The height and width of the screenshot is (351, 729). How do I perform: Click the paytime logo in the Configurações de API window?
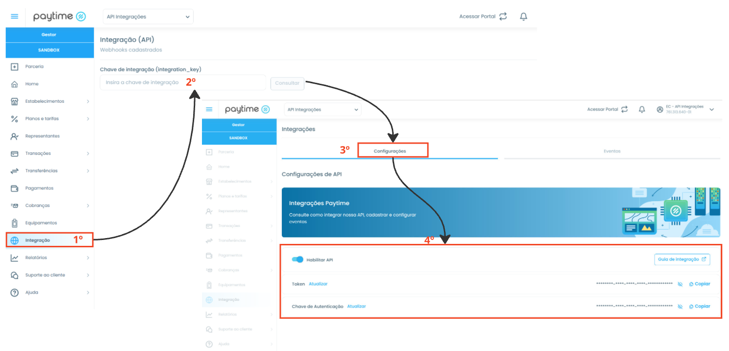pos(247,110)
